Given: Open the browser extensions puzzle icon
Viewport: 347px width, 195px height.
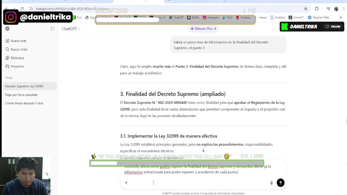Looking at the screenshot, I should [x=317, y=9].
